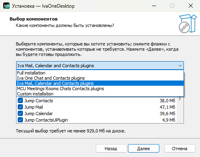Open the installation type combo box arrow
This screenshot has height=157, width=200.
(x=180, y=66)
